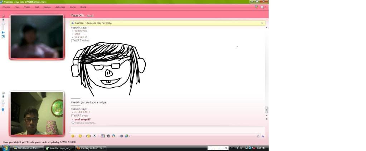Adjust the microphone level slider
The height and width of the screenshot is (151, 366).
tap(3, 102)
